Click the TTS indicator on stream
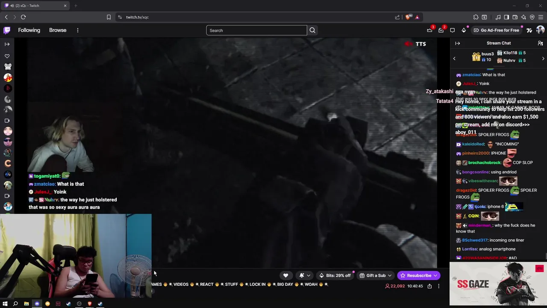Screen dimensions: 547x308 click(x=415, y=44)
